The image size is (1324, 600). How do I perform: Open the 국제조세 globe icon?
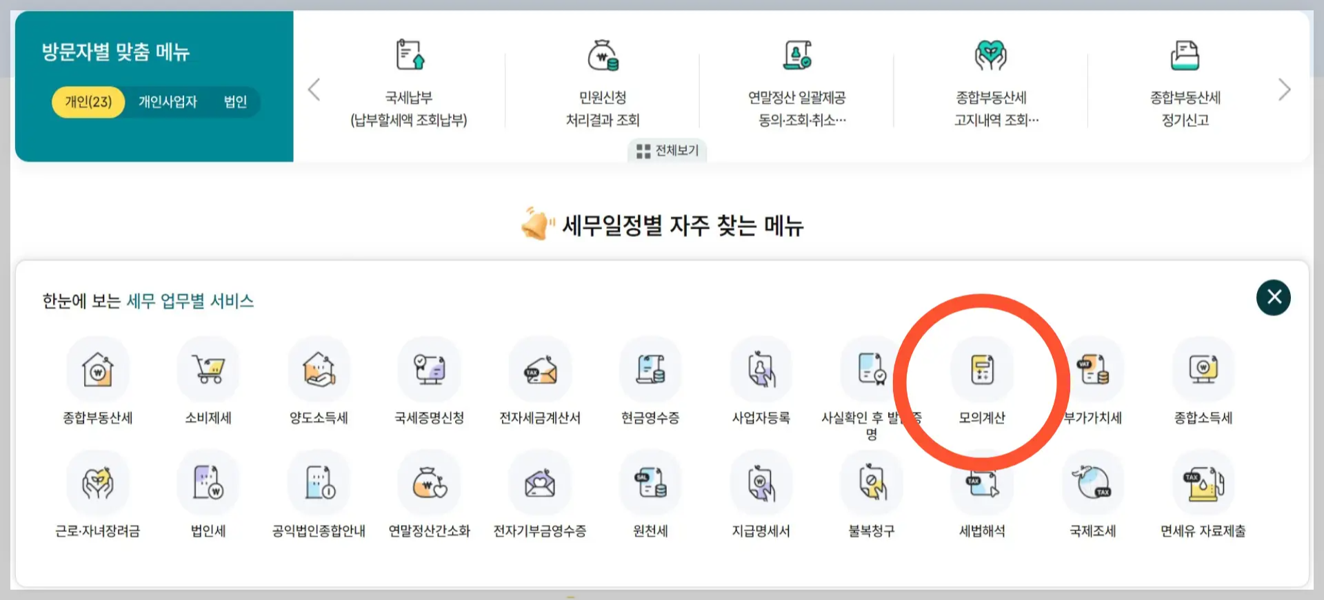pos(1093,482)
